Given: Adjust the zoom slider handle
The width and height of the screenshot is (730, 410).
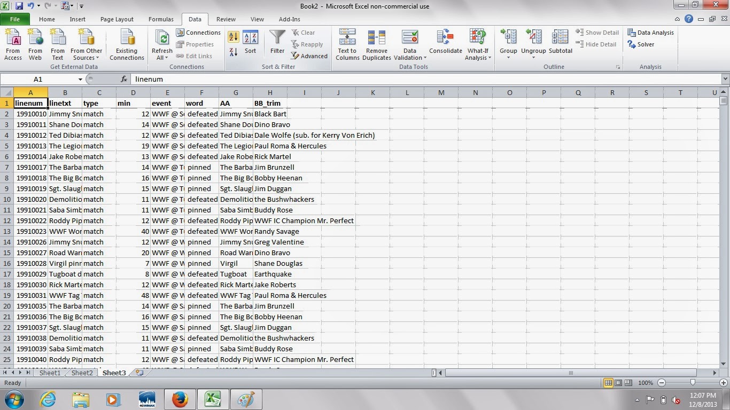Looking at the screenshot, I should pos(693,383).
